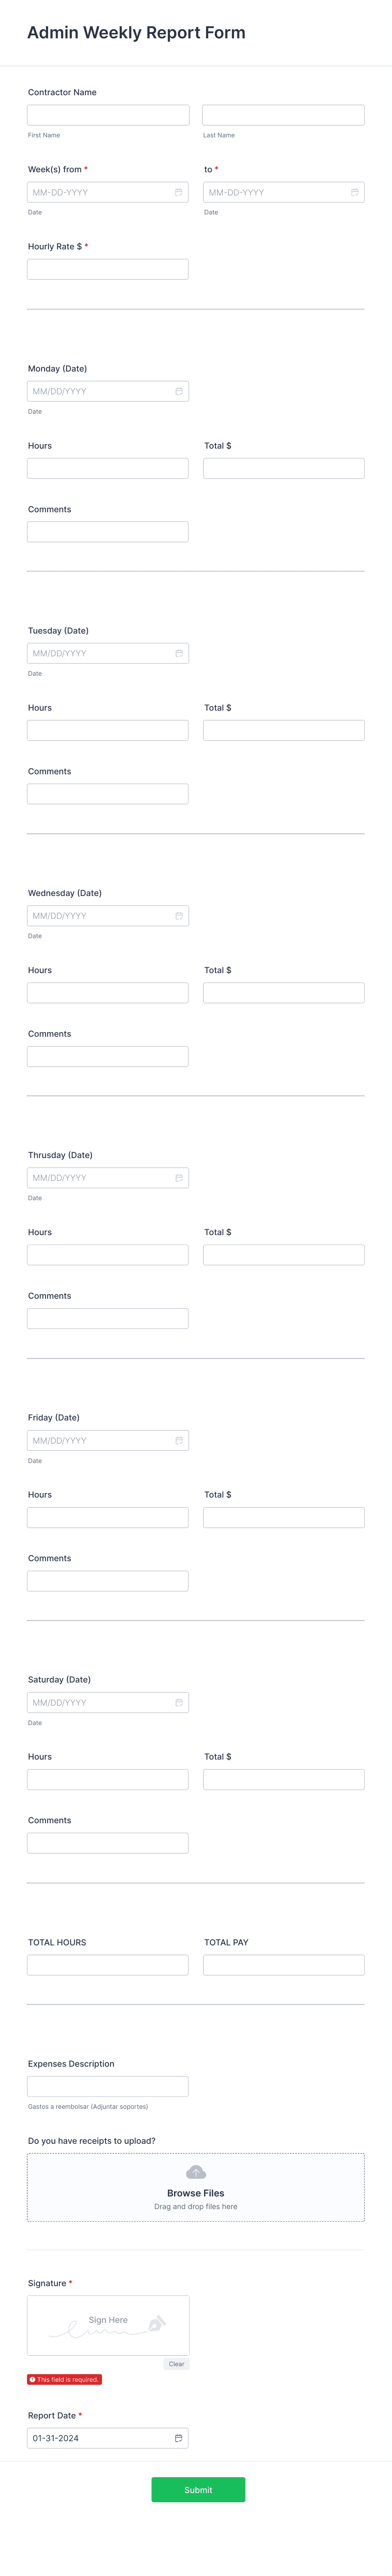
Task: Click Monday's Hours input field
Action: point(108,467)
